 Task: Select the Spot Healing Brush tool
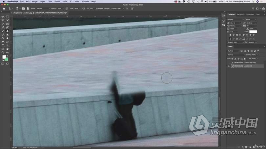pos(7,27)
